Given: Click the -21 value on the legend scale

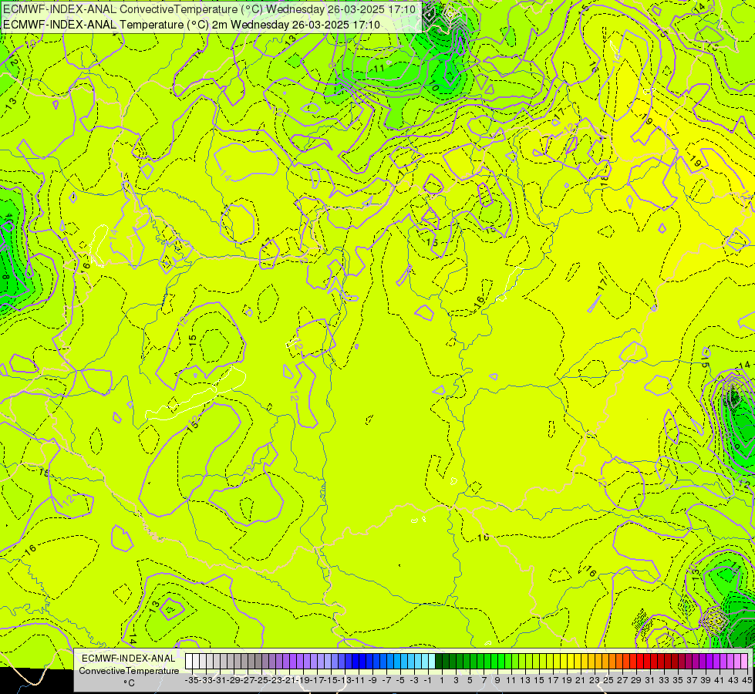Looking at the screenshot, I should tap(289, 680).
